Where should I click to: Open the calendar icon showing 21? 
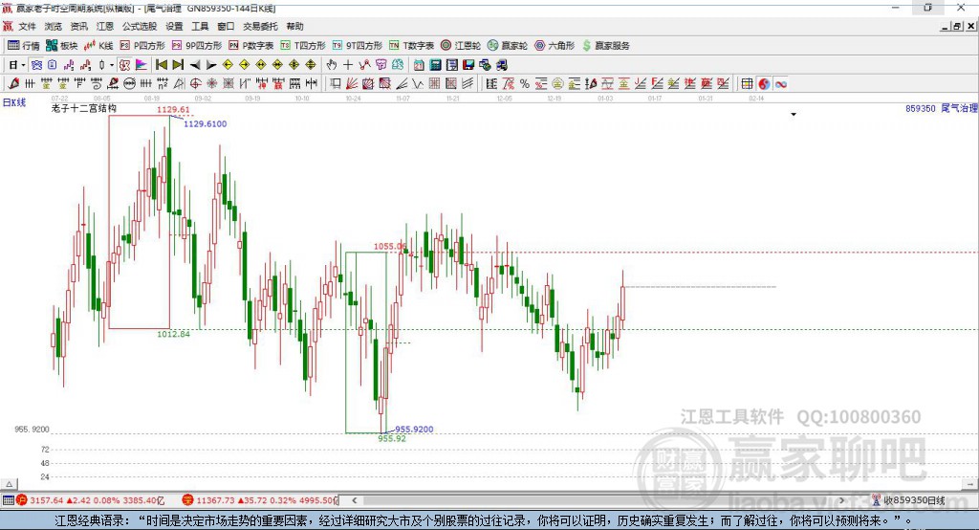(419, 65)
